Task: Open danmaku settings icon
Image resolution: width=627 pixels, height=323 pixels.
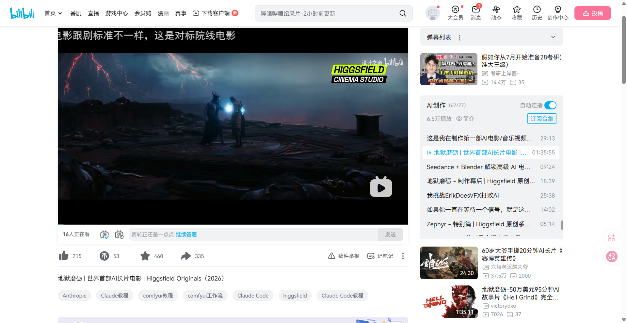Action: (119, 234)
